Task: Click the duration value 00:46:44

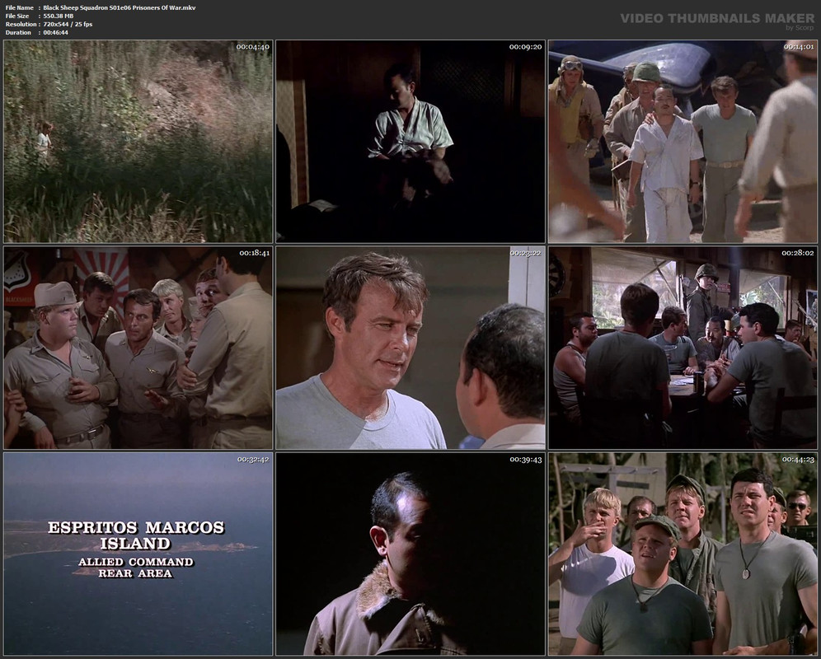Action: pos(55,32)
